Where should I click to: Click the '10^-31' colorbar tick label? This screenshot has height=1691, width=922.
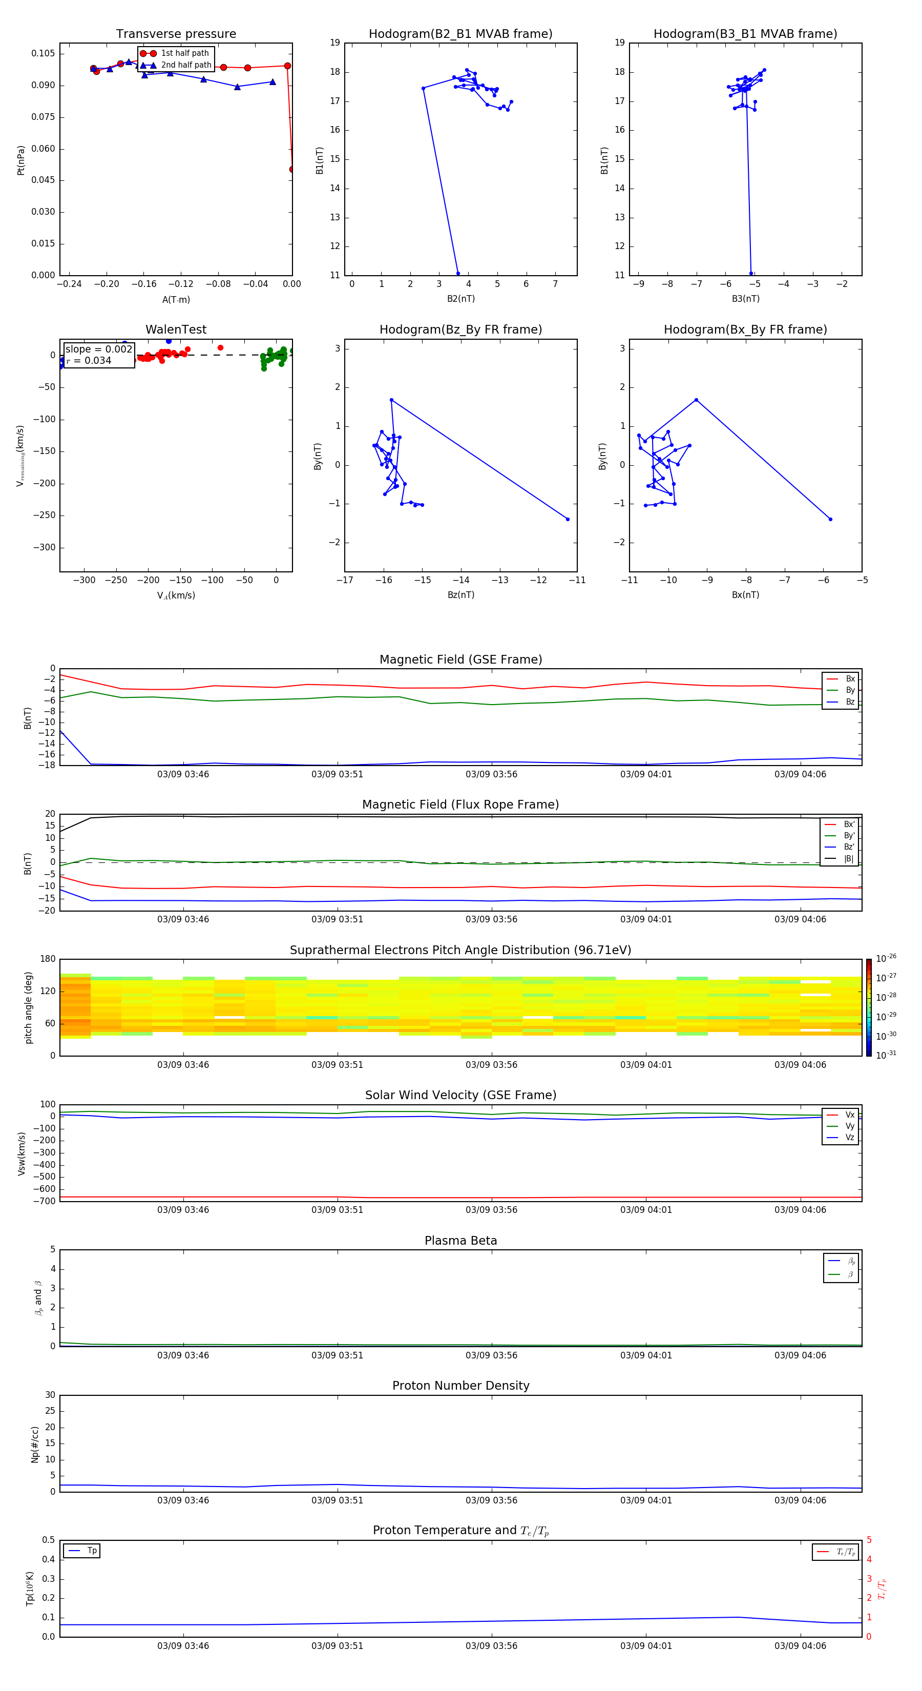(886, 1055)
